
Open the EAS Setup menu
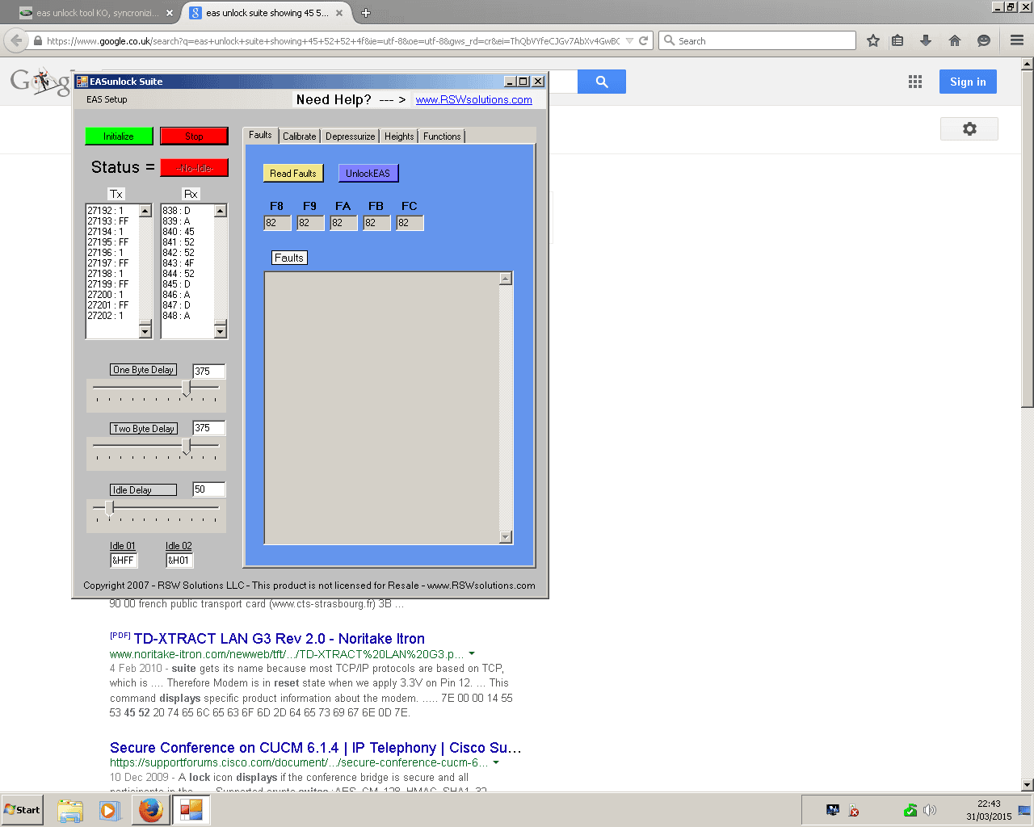pyautogui.click(x=107, y=99)
